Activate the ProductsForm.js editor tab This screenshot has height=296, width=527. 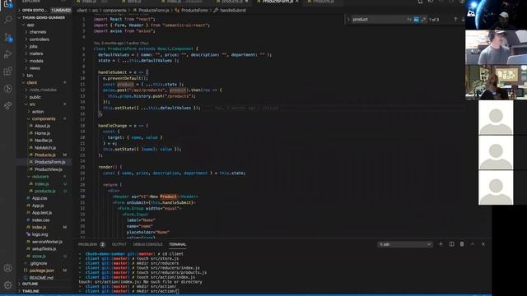coord(277,2)
